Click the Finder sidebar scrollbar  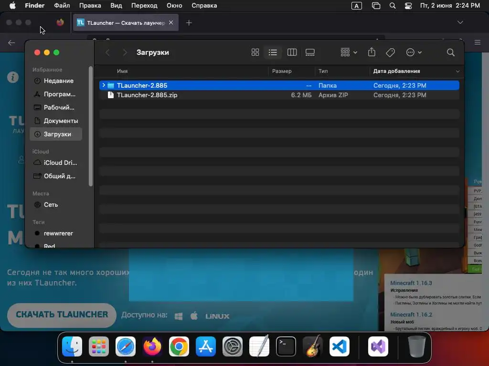click(91, 126)
